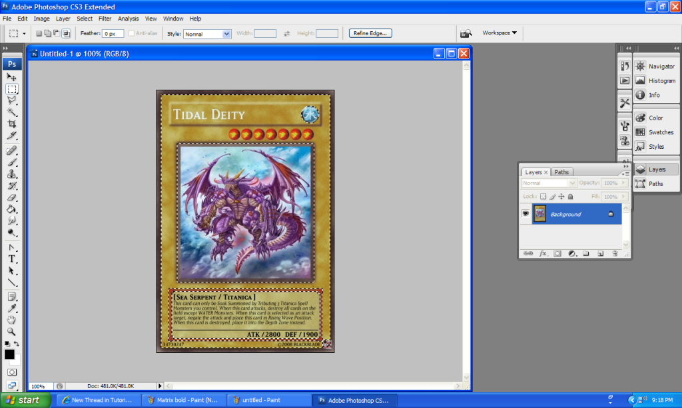Click the Refine Edge button

[x=370, y=33]
